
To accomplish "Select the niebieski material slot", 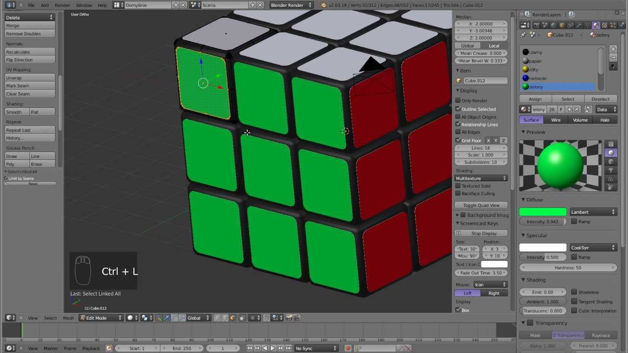I will point(557,78).
